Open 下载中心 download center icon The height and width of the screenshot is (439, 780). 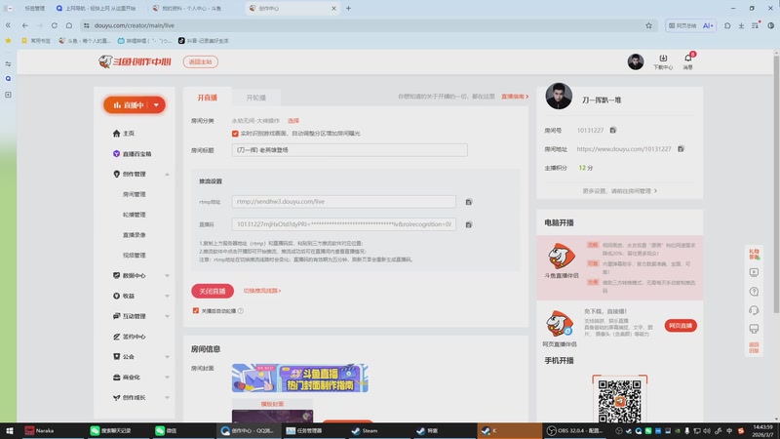coord(663,61)
